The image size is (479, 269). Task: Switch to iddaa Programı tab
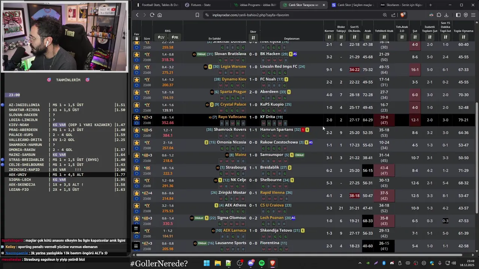[x=254, y=5]
